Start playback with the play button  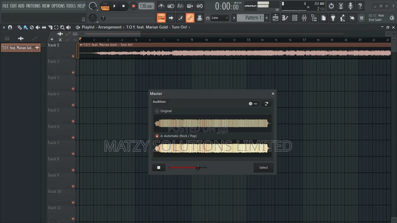(x=115, y=6)
